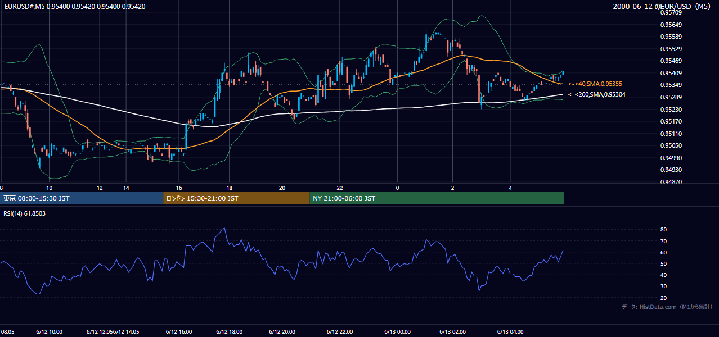Click RSI scale value 70
The height and width of the screenshot is (337, 719).
point(663,241)
